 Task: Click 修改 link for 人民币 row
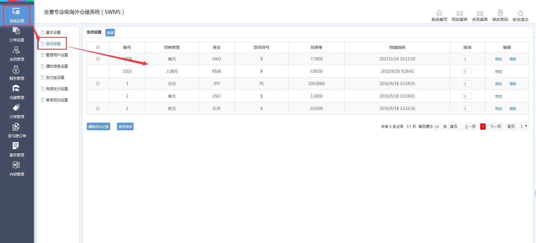coord(498,71)
